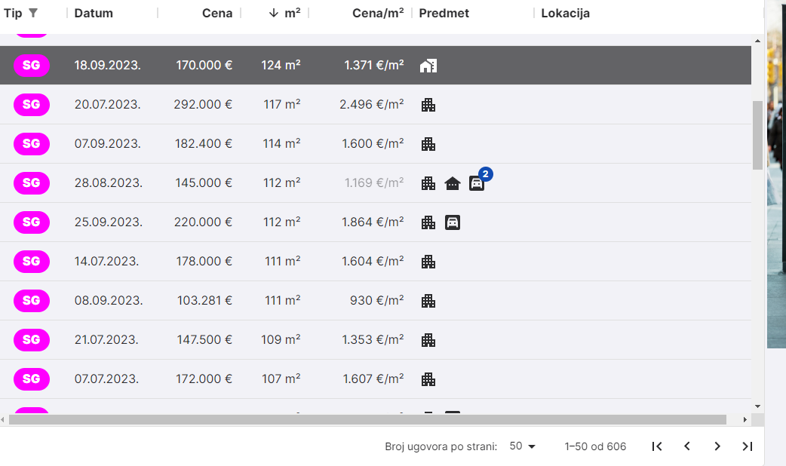
Task: Sort the table by Datum column header
Action: [x=94, y=13]
